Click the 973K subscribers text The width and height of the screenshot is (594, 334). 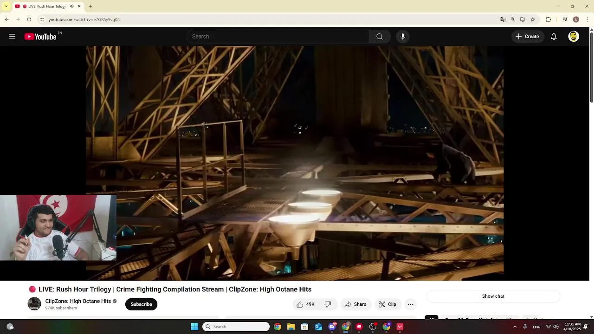click(61, 308)
